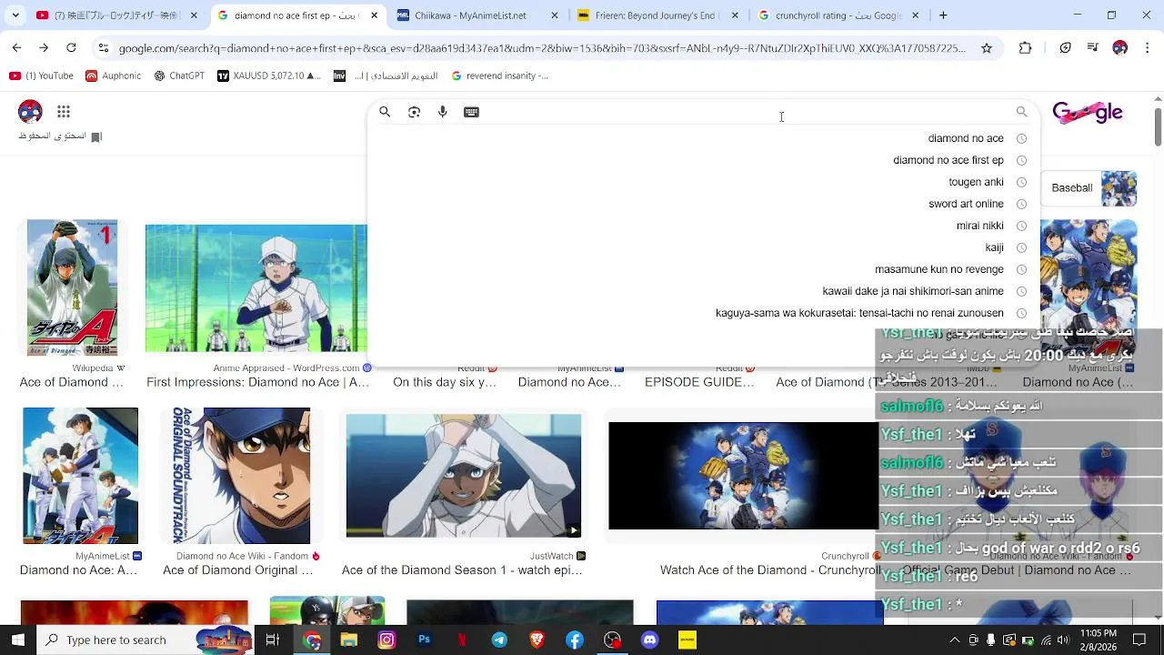This screenshot has width=1164, height=655.
Task: Open Chrome profile avatar in toolbar
Action: point(1120,48)
